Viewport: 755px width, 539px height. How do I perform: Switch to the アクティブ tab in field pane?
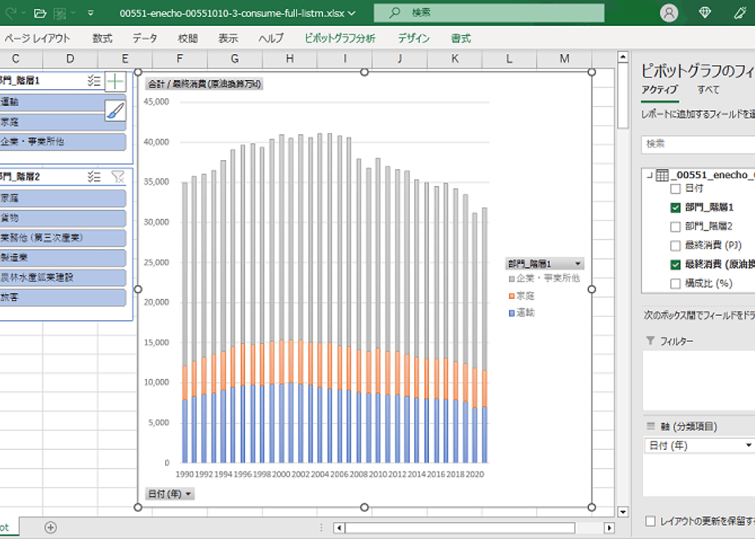659,90
